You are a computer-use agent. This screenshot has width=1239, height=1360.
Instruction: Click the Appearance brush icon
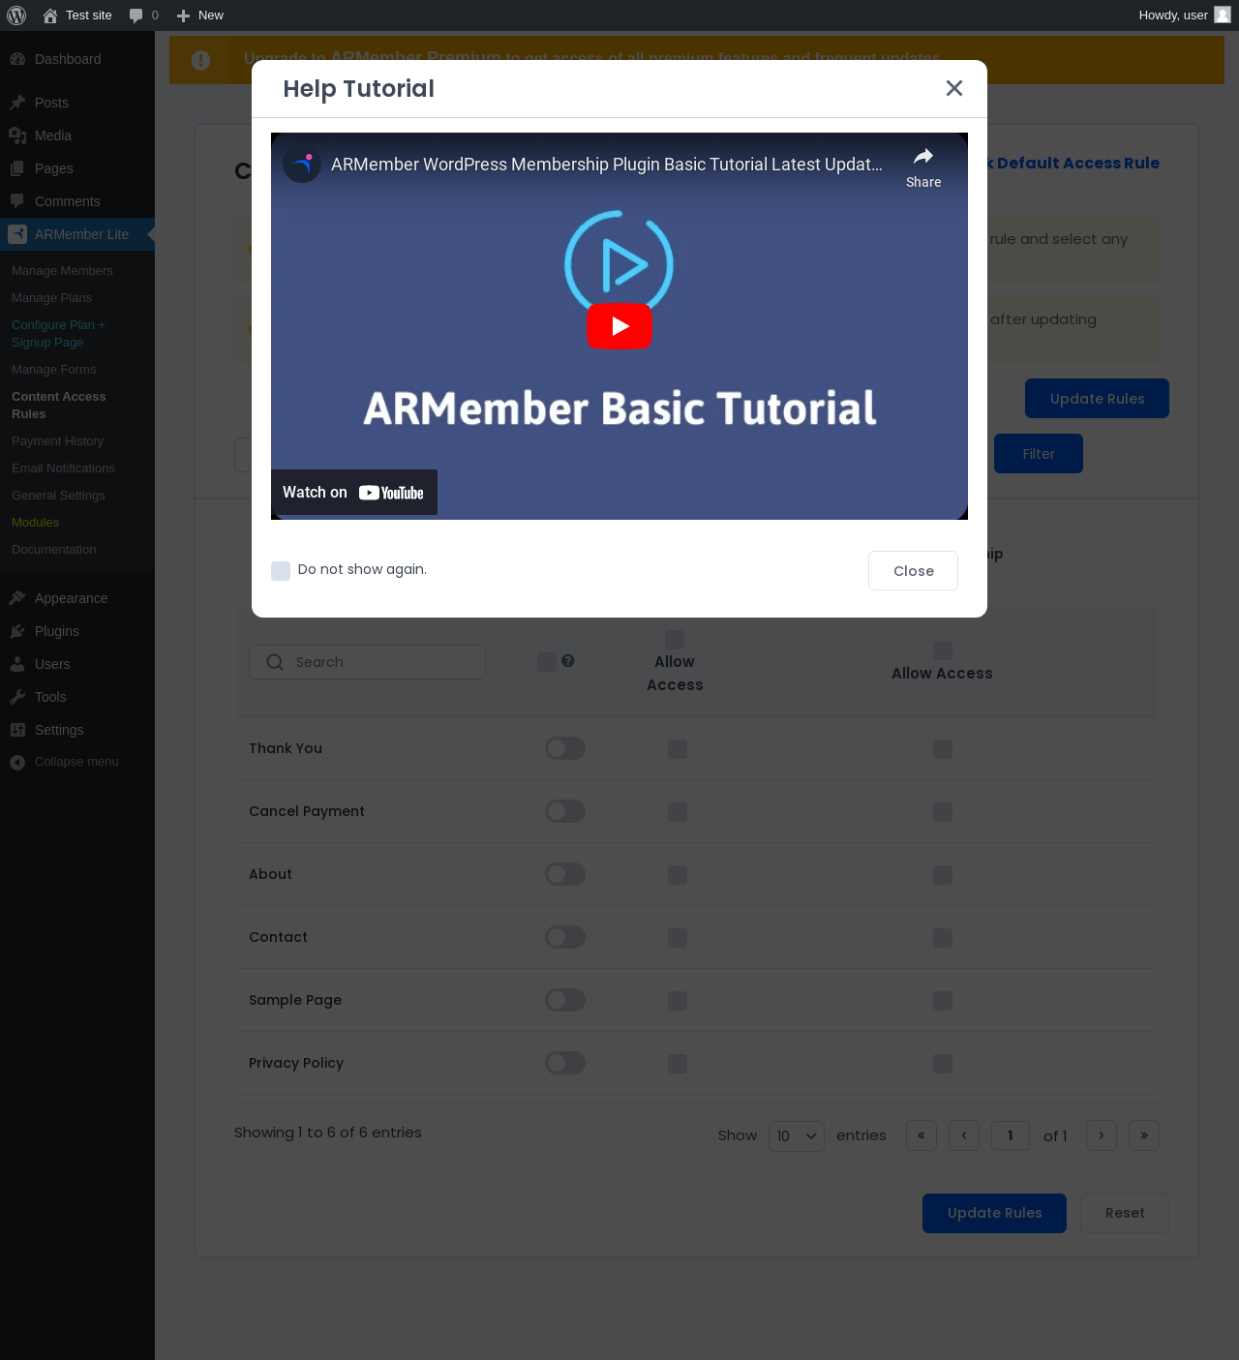pyautogui.click(x=17, y=598)
